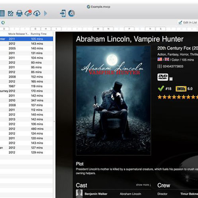This screenshot has width=198, height=198.
Task: Select the row with 152 mins
Action: click(x=26, y=77)
